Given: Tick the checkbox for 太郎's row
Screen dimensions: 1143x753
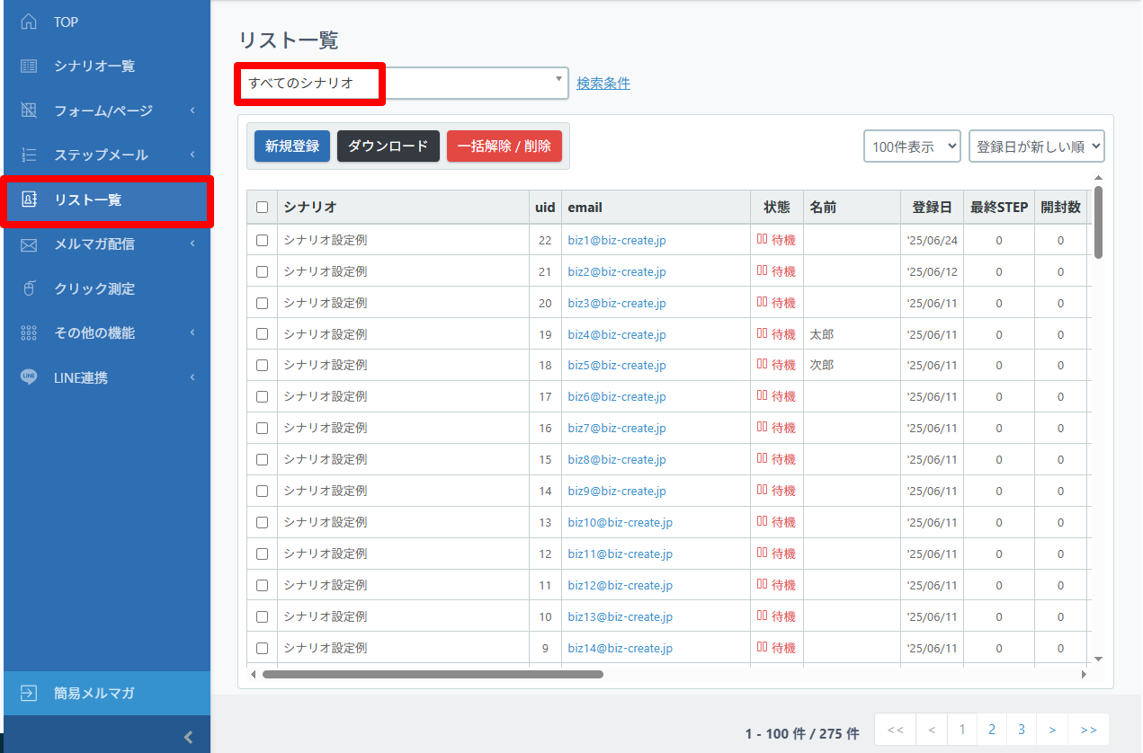Looking at the screenshot, I should [x=262, y=334].
